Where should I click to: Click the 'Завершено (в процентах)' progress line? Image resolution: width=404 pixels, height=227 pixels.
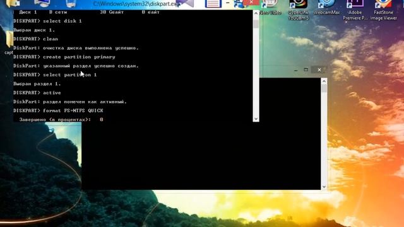[61, 119]
